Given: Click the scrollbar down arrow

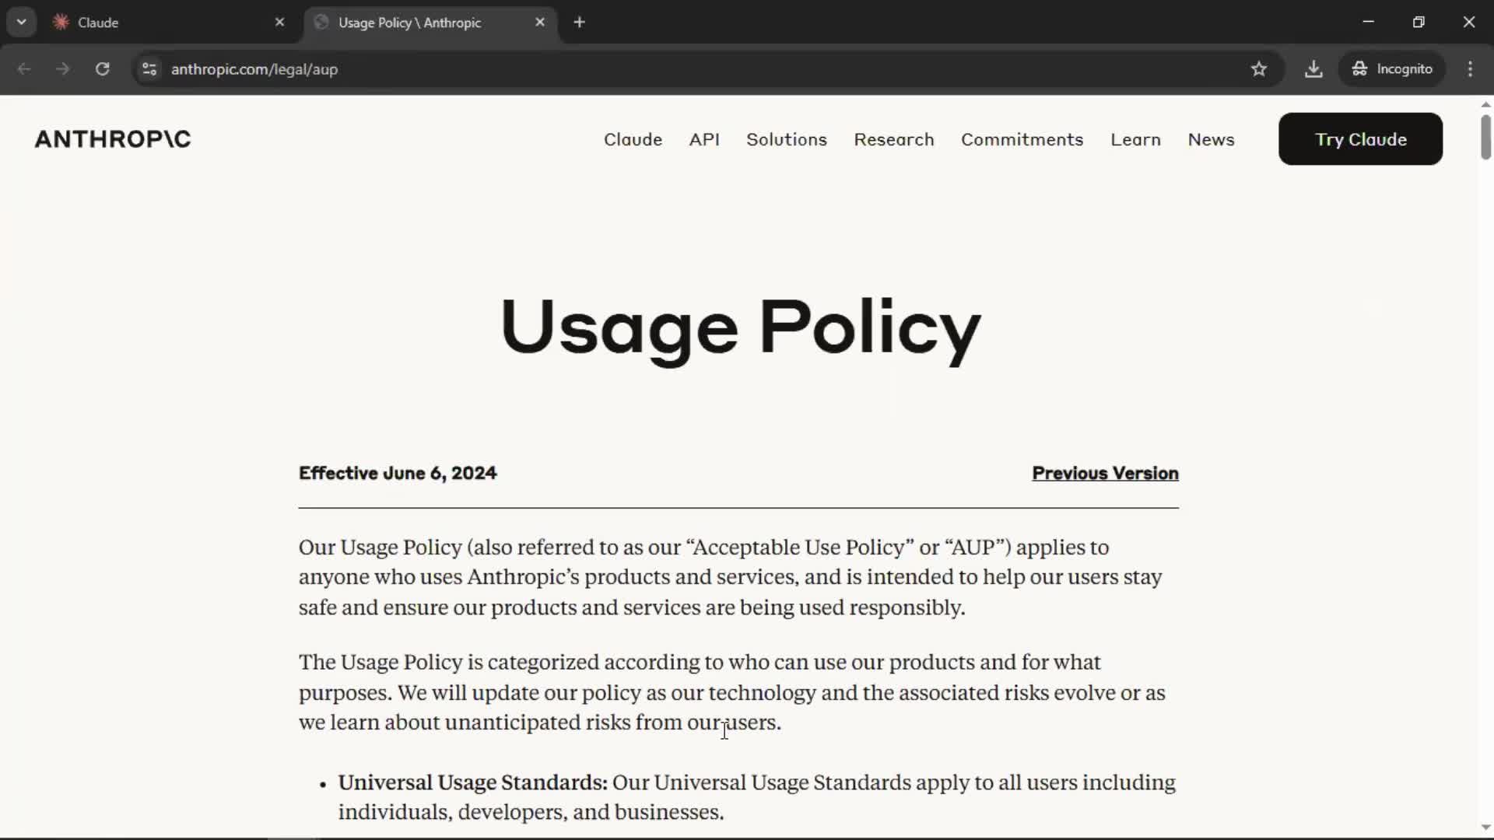Looking at the screenshot, I should (x=1485, y=828).
